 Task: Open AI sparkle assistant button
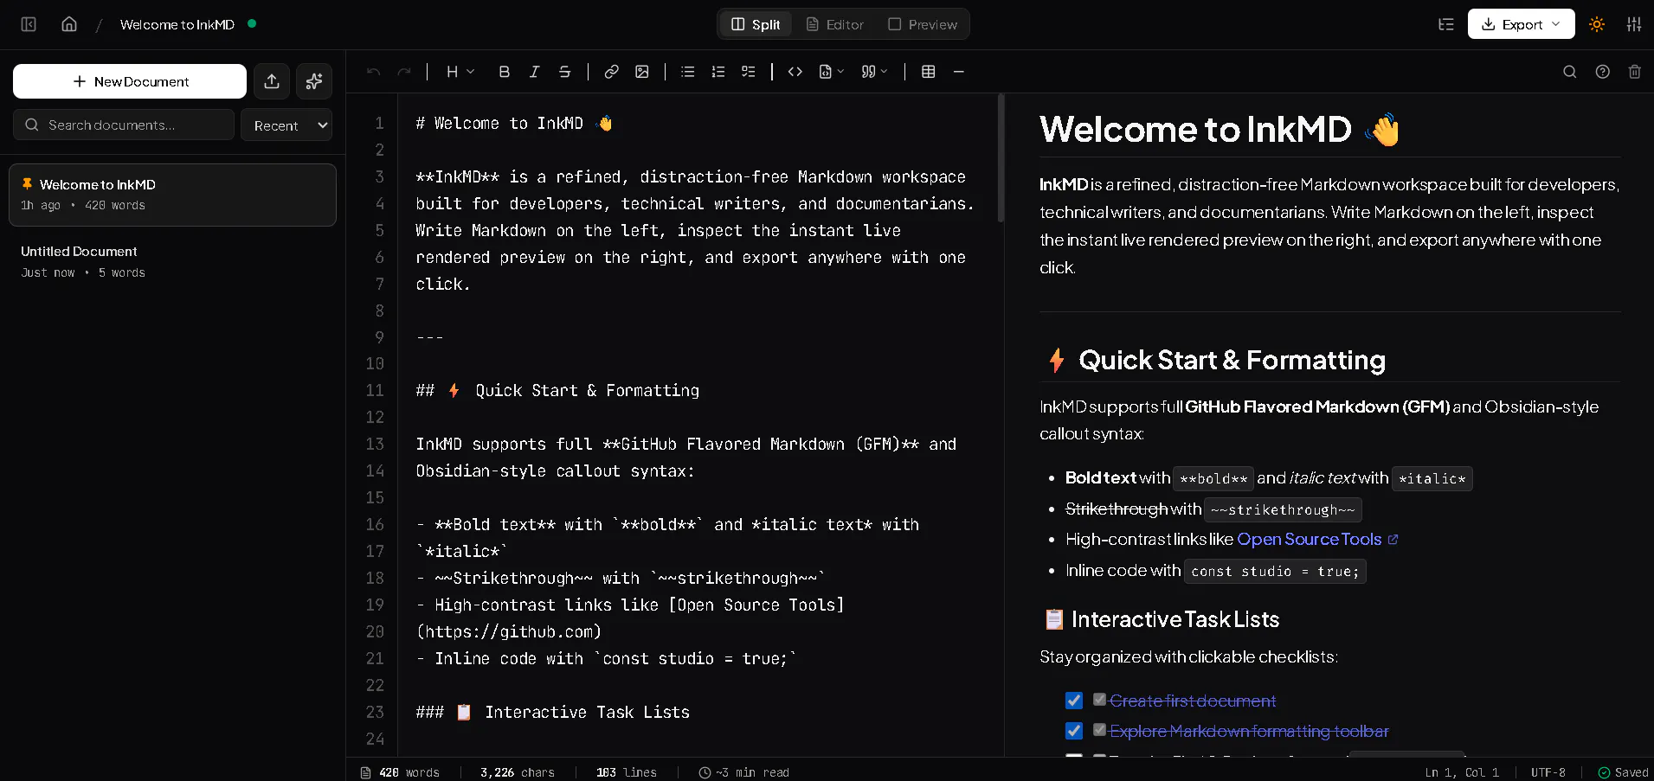coord(314,81)
